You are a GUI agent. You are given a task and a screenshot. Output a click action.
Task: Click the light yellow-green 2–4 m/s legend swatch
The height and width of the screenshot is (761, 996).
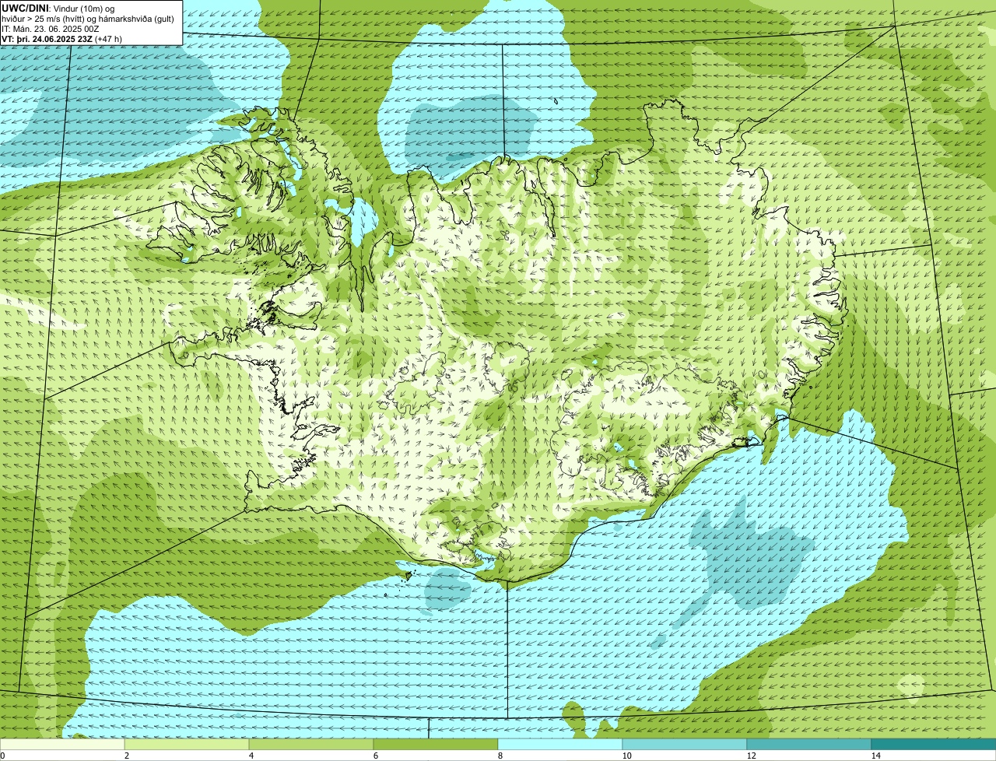(x=187, y=744)
